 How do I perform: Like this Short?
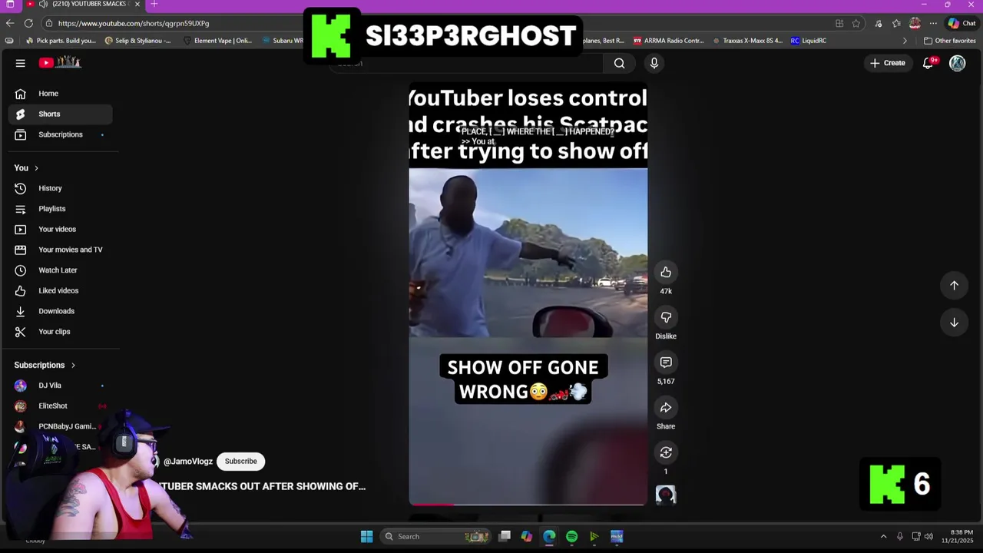pos(666,272)
